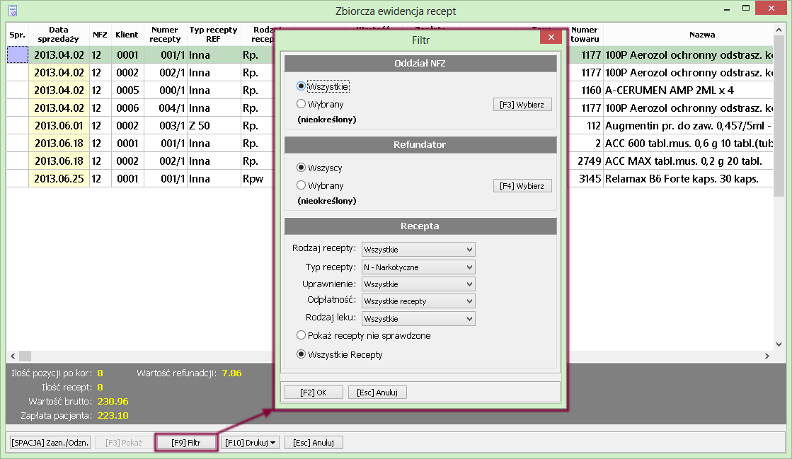Click the horizontal scrollbar left arrow
Screen dimensions: 792x459
click(x=13, y=356)
